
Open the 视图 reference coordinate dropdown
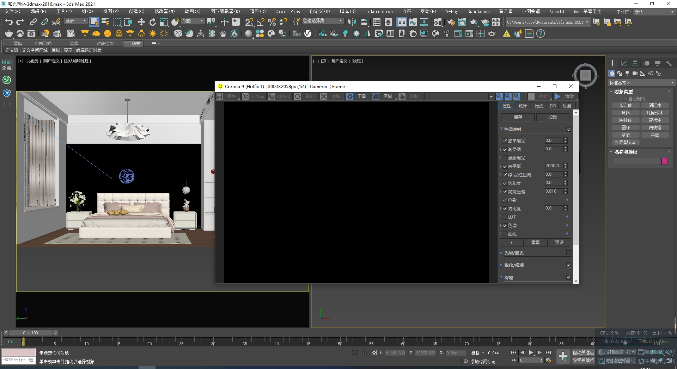pos(193,21)
